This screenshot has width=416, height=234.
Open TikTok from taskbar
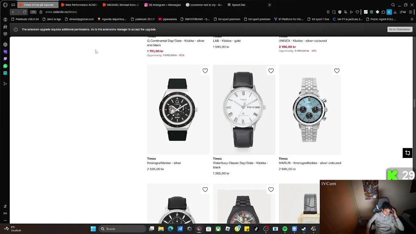(256, 229)
